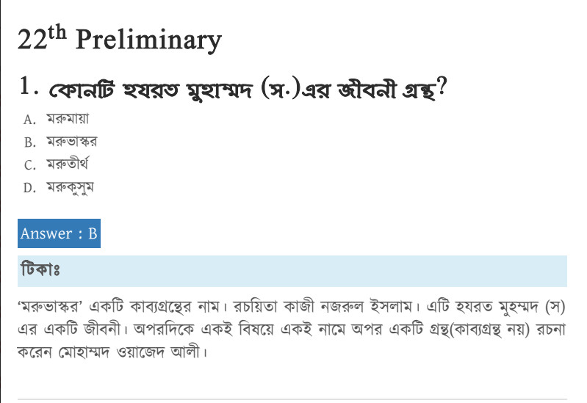Click the explanation line starting with 'মরুভাস্কর'
This screenshot has height=403, width=587.
coord(292,305)
